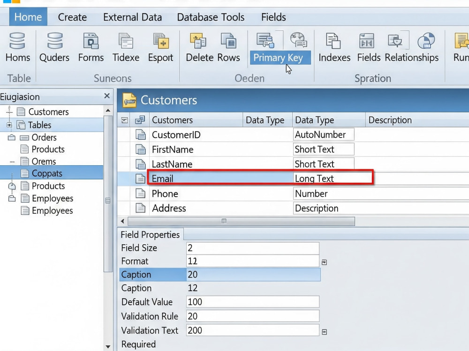This screenshot has width=469, height=351.
Task: Click the select-all grid header icon
Action: [x=124, y=120]
